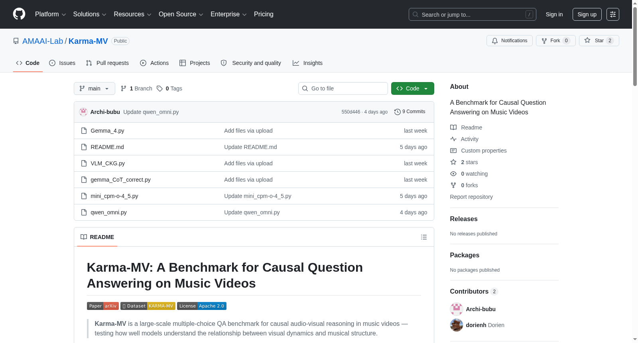Open the Update mini_cpm-o-4_5.py commit message

(258, 196)
